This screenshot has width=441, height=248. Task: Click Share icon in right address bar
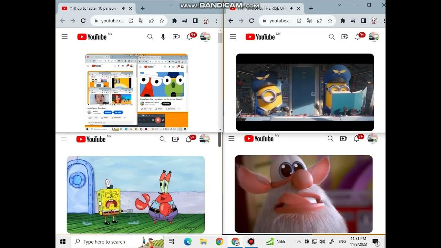pos(319,21)
